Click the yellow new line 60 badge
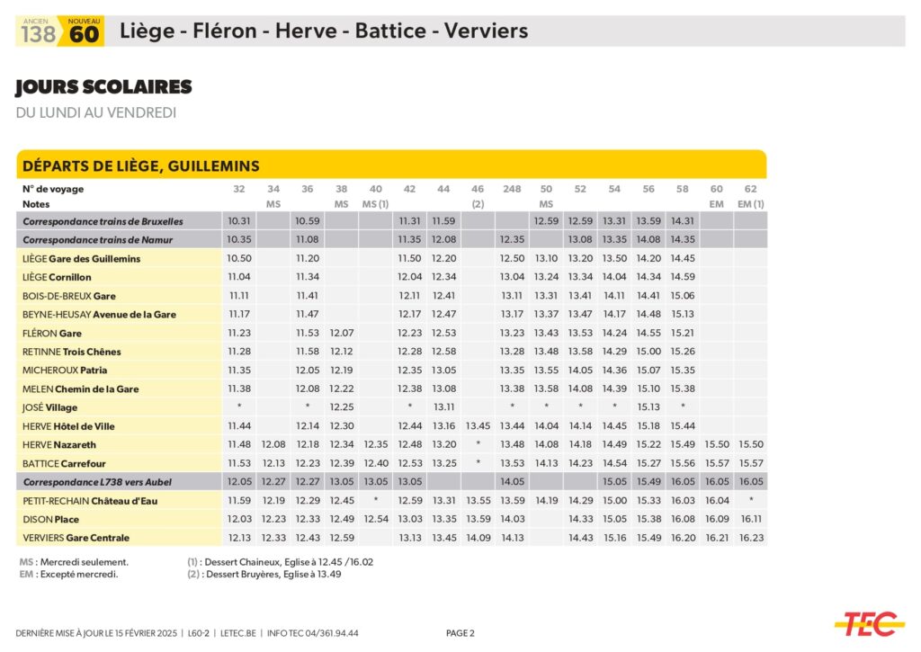 85,32
